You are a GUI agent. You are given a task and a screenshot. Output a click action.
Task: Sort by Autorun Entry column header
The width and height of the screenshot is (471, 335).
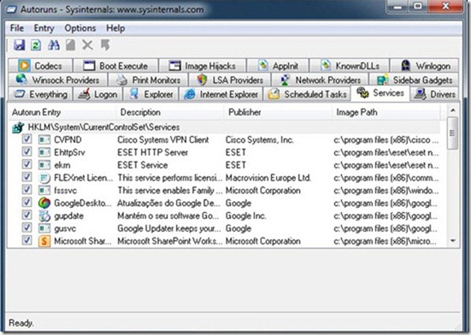[x=62, y=112]
